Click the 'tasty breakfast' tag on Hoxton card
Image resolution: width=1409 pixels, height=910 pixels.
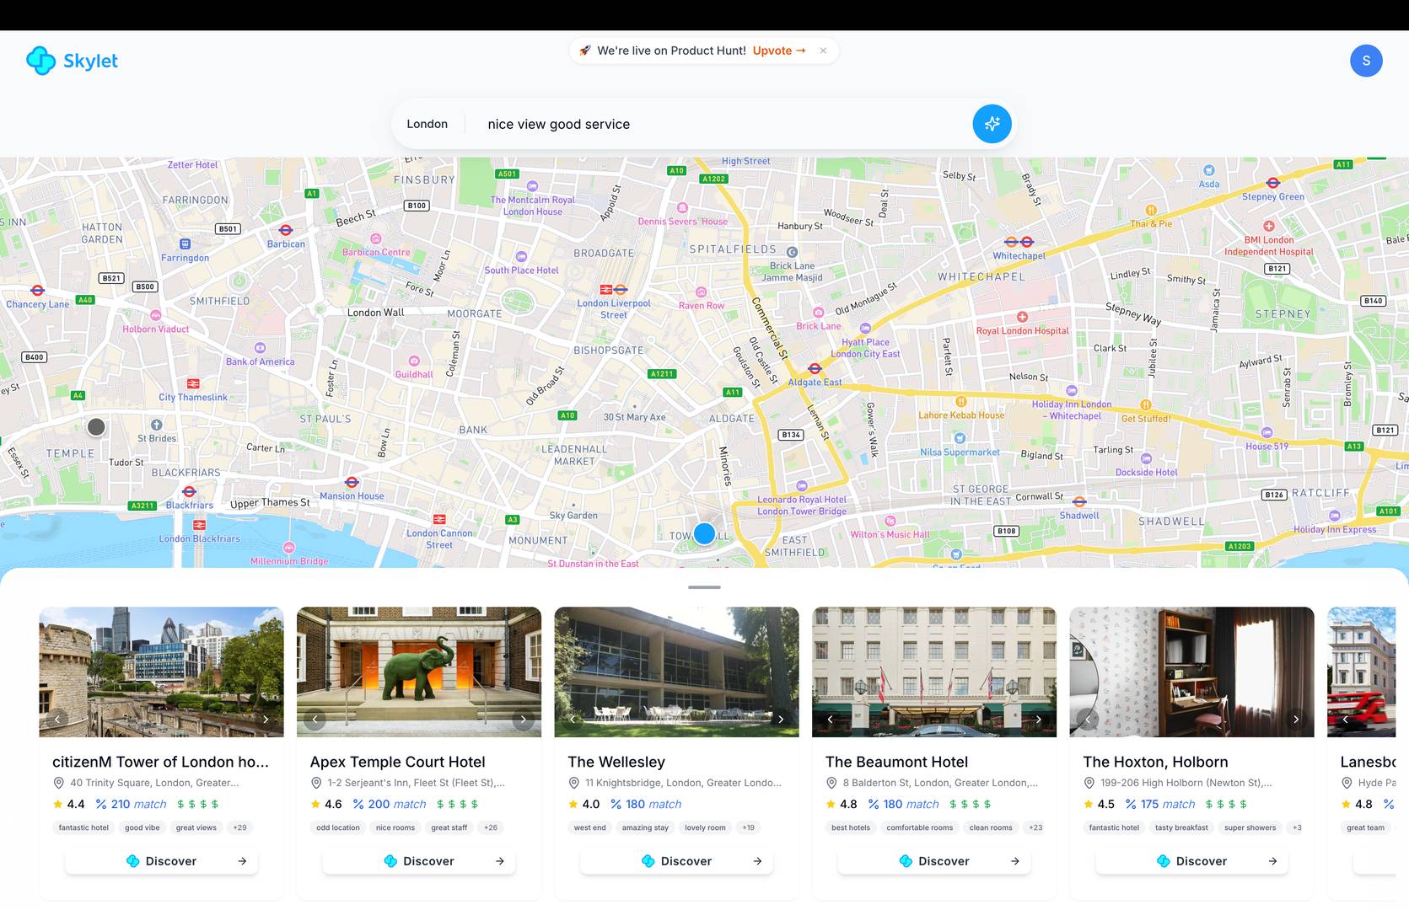pyautogui.click(x=1181, y=827)
